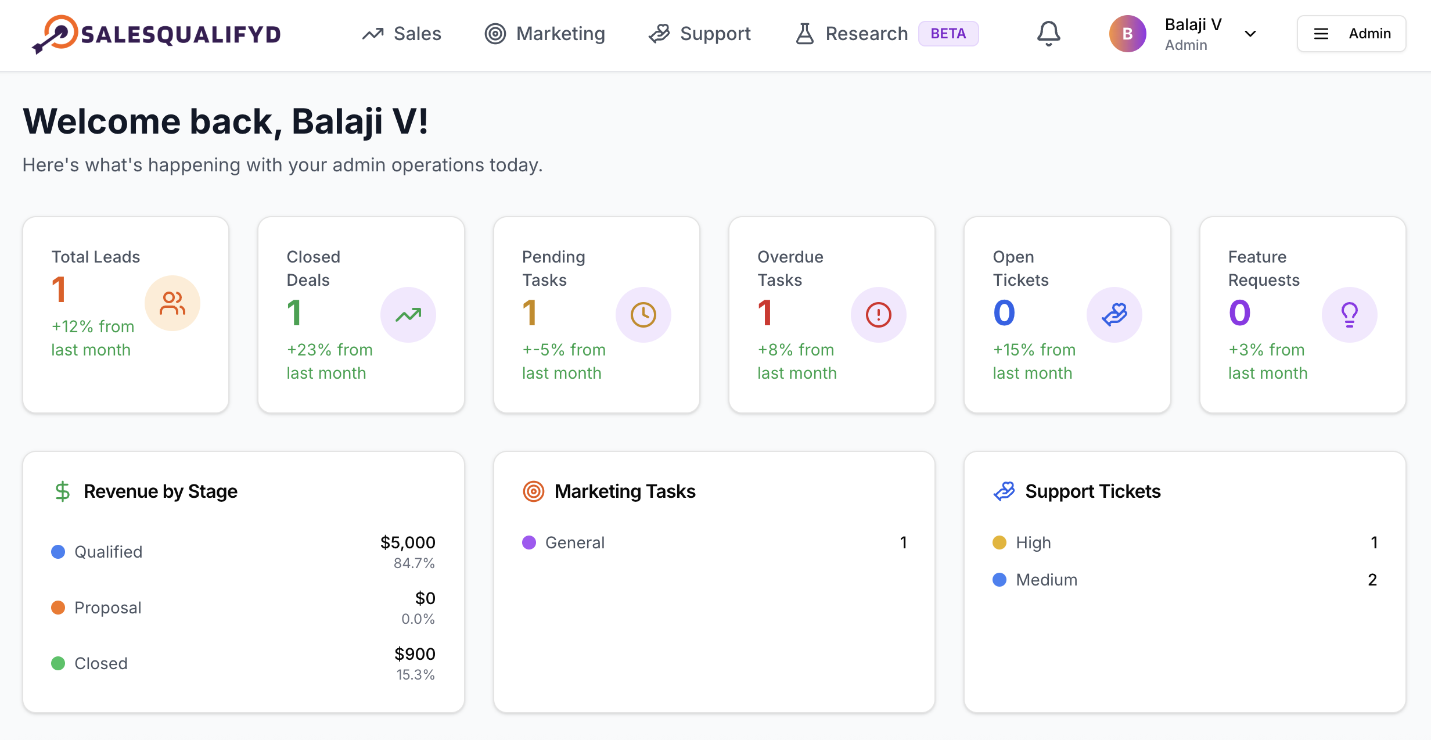Viewport: 1431px width, 740px height.
Task: Open the Support navigation link
Action: pyautogui.click(x=700, y=34)
